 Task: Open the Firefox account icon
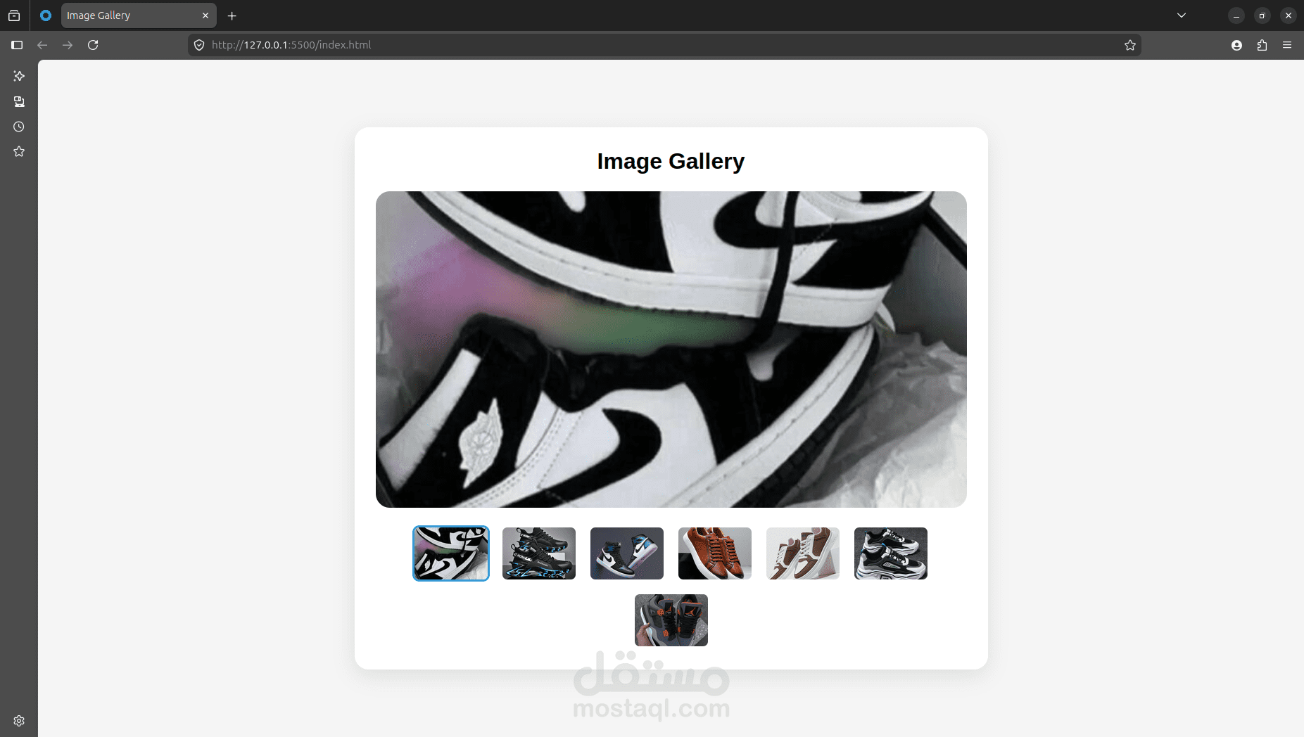click(1236, 45)
